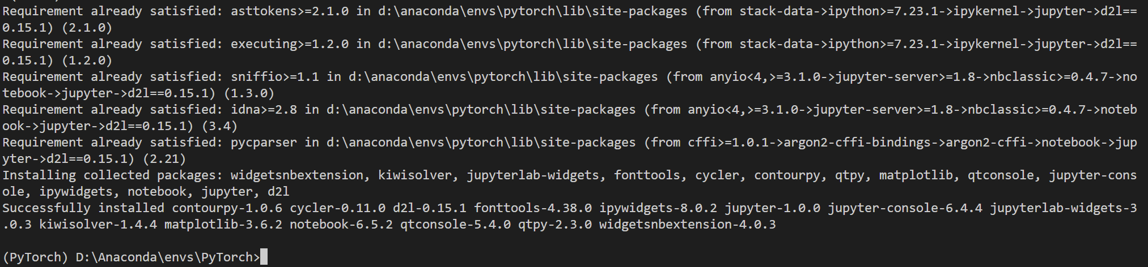Click fonttools-4.38.0 in the installed list
Image resolution: width=1148 pixels, height=267 pixels.
point(533,208)
